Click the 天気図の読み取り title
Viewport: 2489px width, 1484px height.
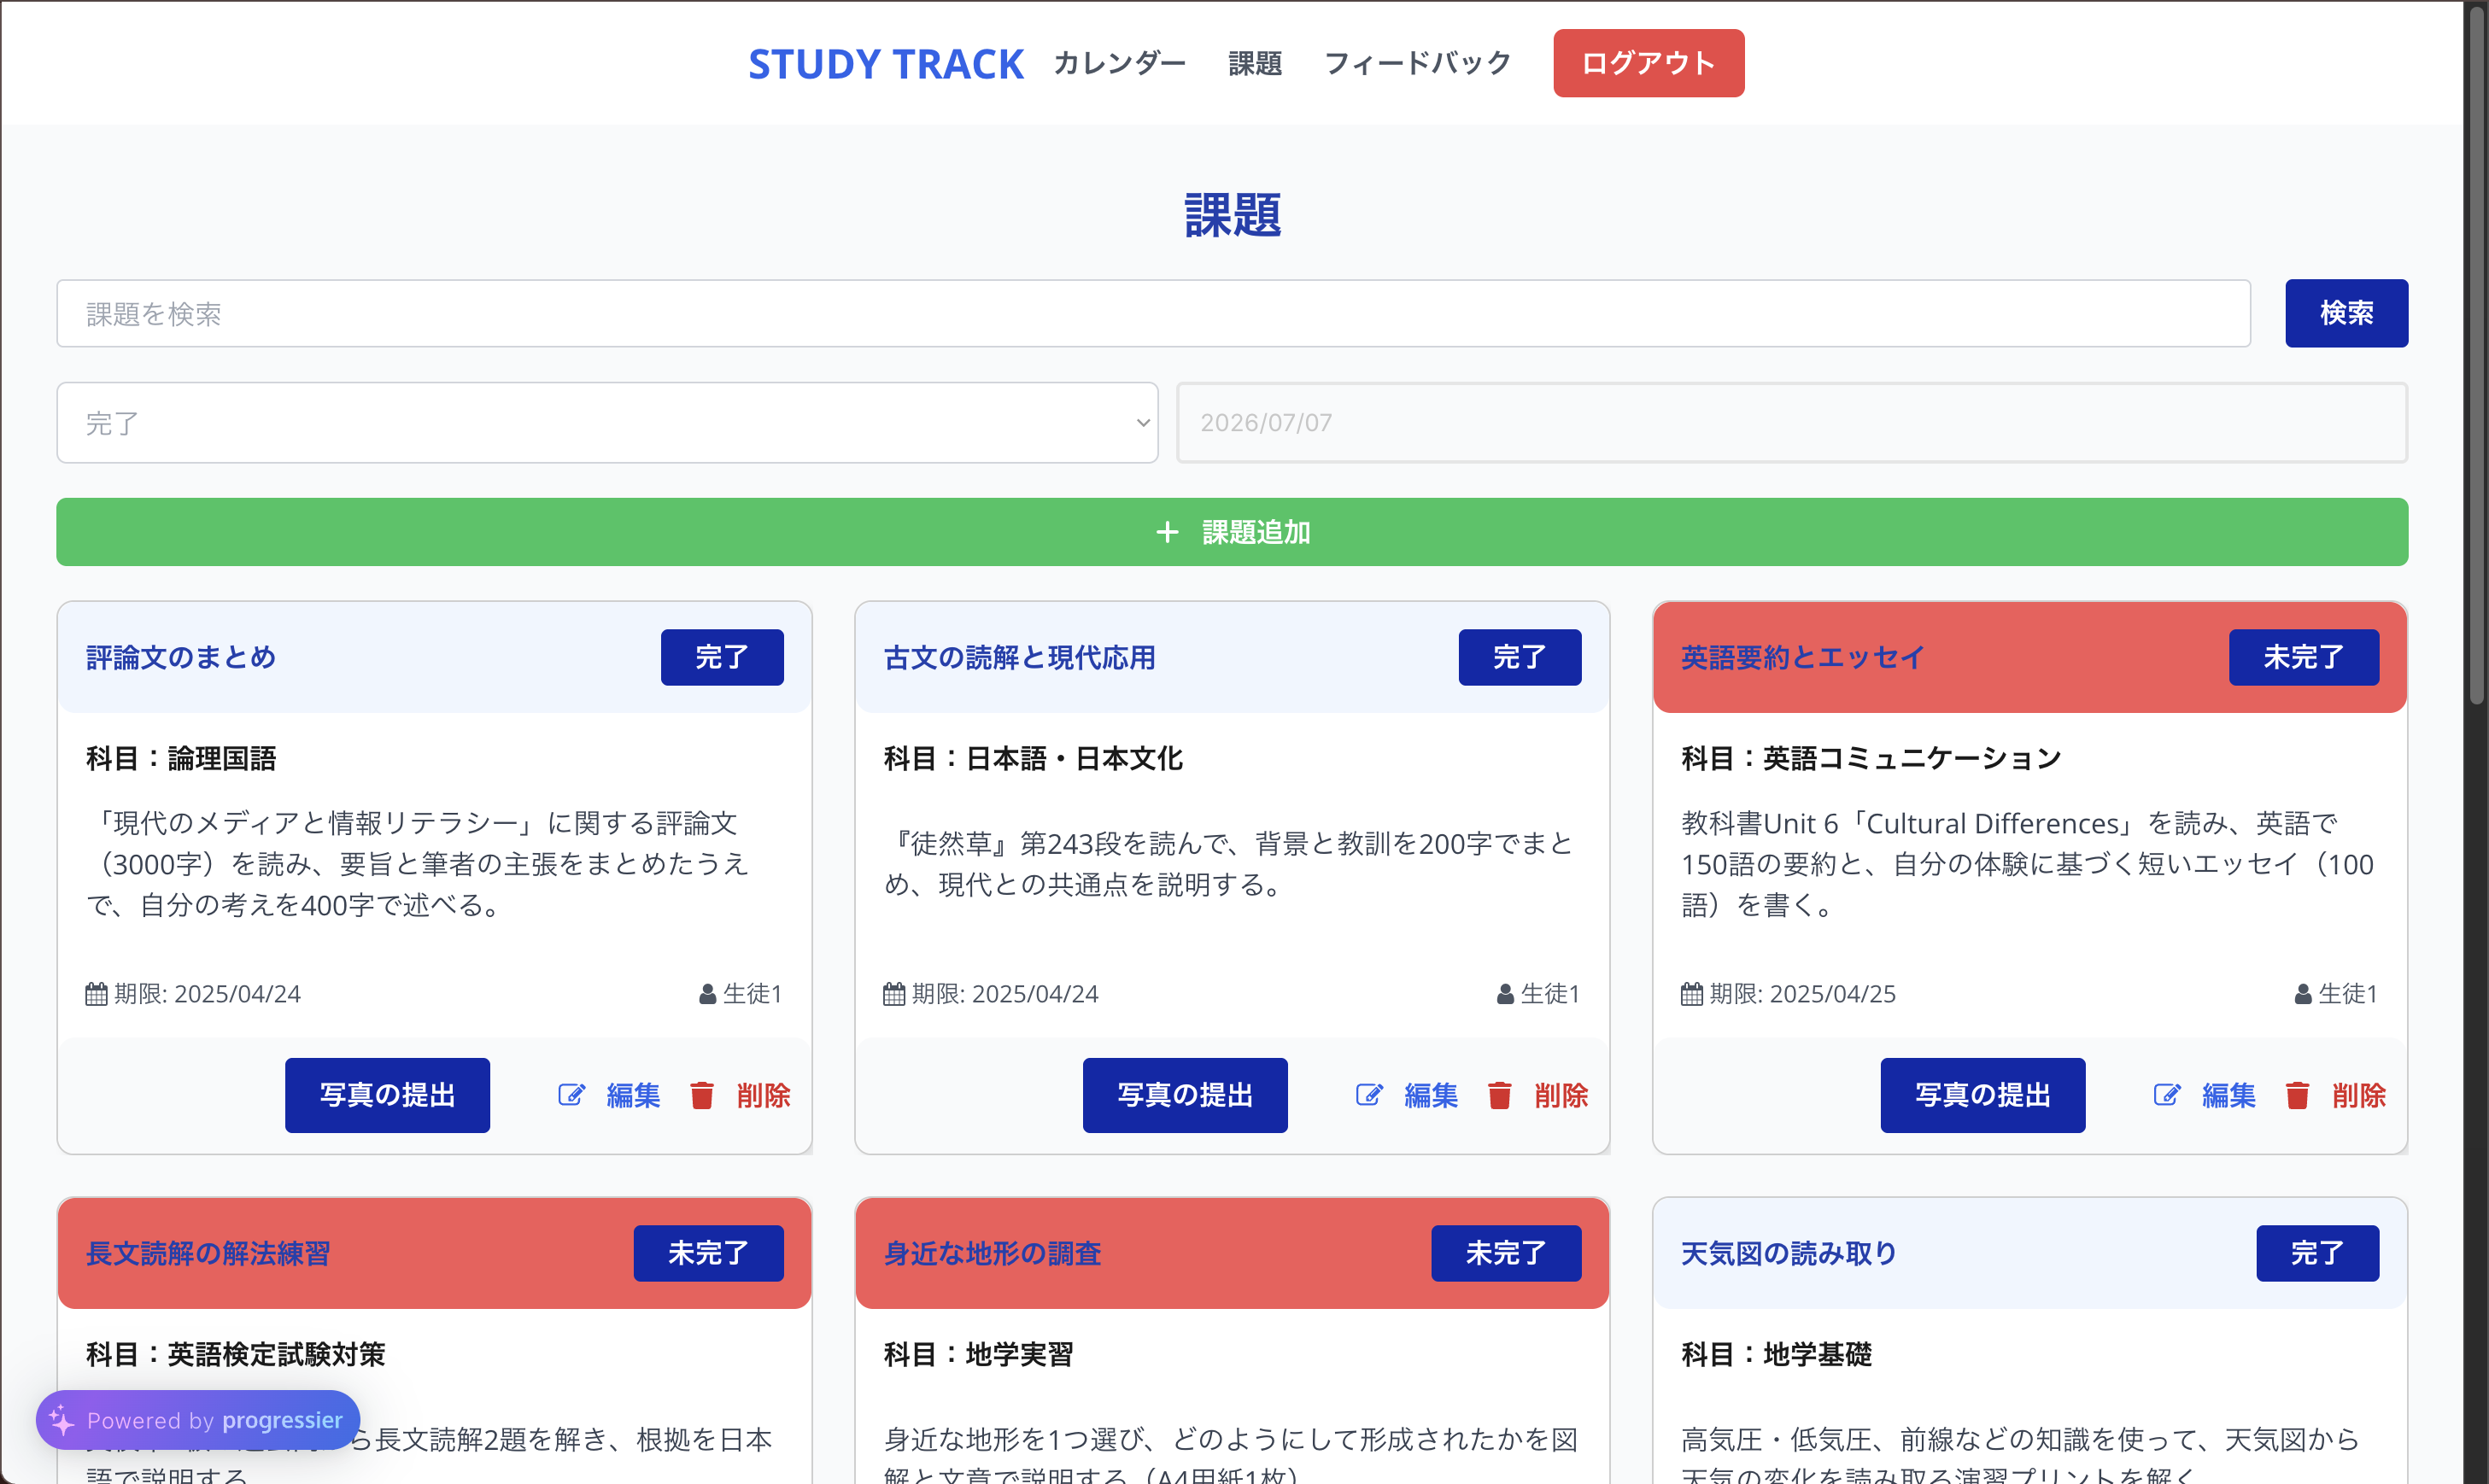pyautogui.click(x=1789, y=1253)
